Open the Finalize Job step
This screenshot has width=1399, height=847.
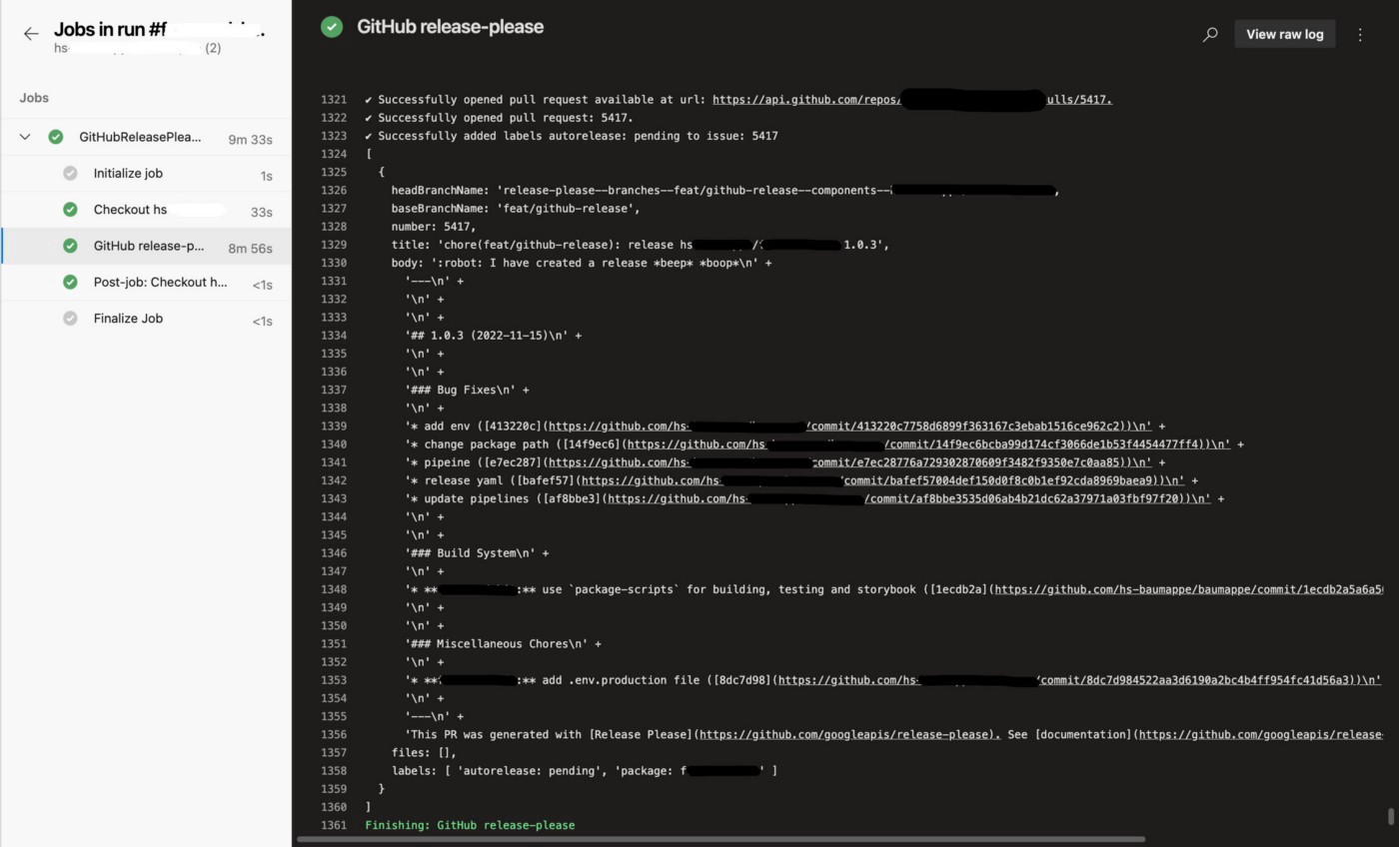[x=146, y=319]
